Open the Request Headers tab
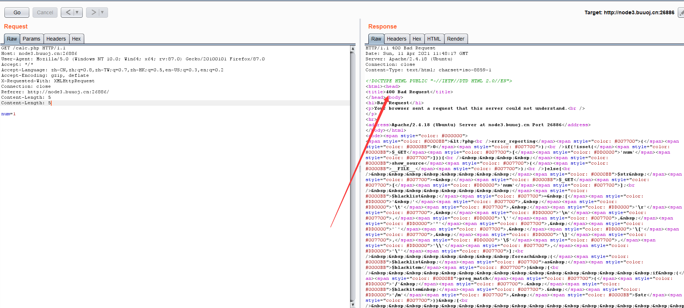684x308 pixels. [x=56, y=39]
